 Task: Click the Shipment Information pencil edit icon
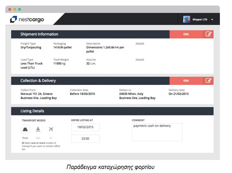click(209, 34)
